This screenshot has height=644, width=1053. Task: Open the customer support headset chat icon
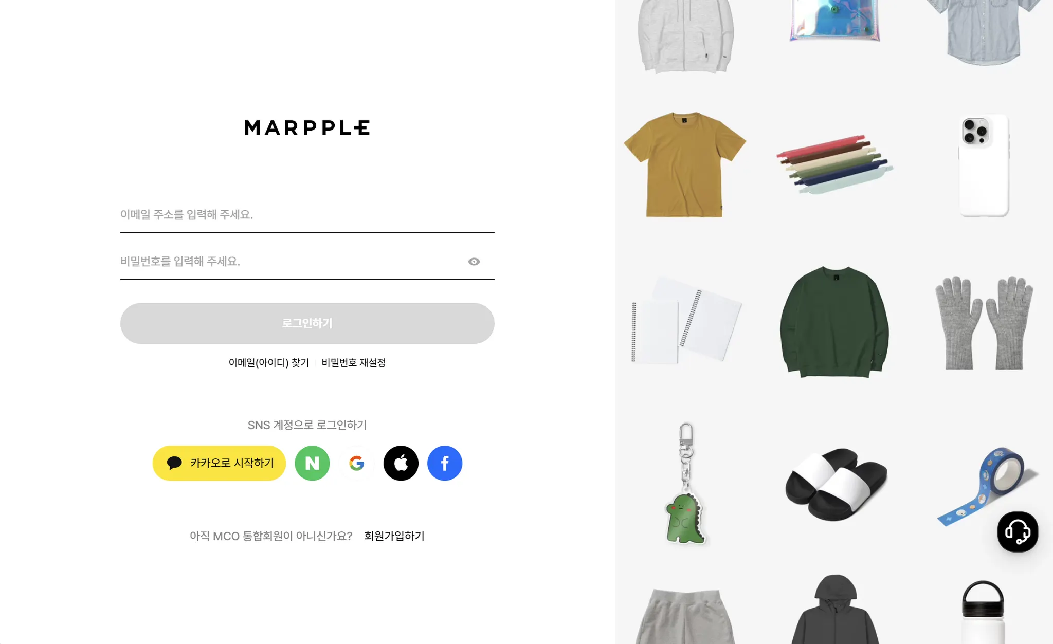tap(1018, 531)
